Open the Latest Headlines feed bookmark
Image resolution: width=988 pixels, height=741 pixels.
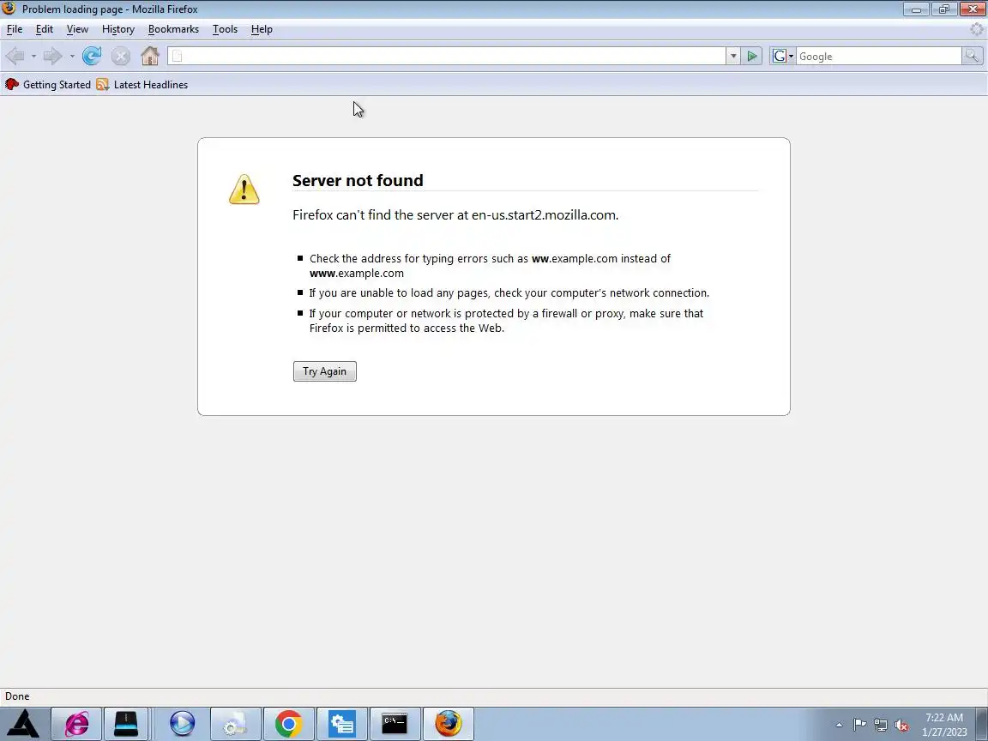[x=142, y=84]
